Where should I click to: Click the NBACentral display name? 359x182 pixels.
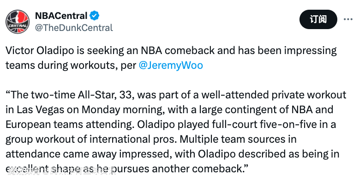click(61, 16)
